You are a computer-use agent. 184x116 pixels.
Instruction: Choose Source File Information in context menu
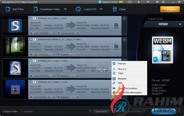[129, 92]
